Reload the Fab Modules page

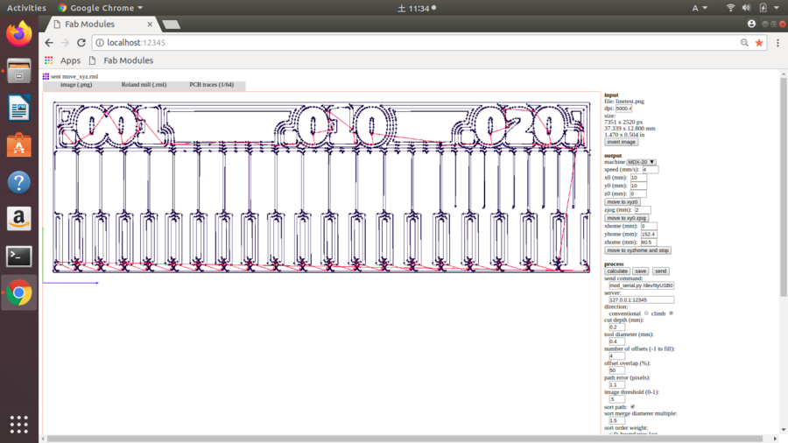click(81, 43)
